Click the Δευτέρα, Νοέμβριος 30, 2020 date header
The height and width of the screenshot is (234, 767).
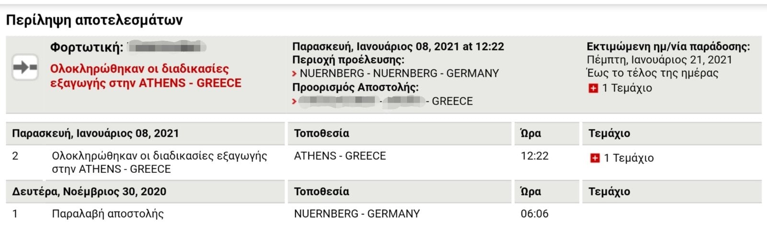tap(89, 191)
